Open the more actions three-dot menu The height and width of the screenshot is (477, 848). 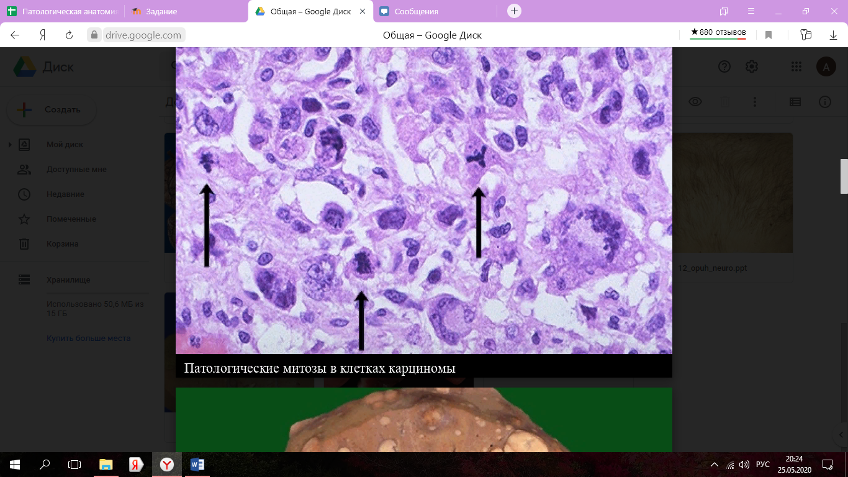pyautogui.click(x=755, y=102)
